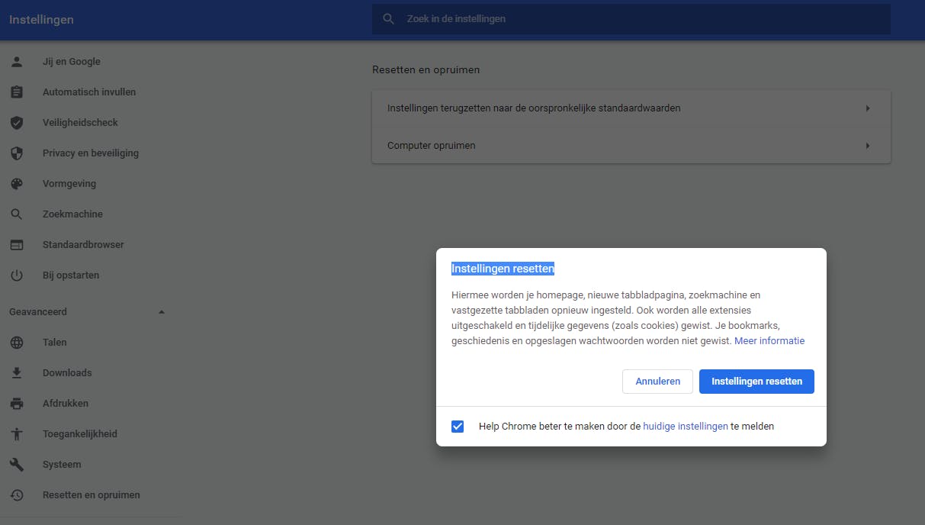This screenshot has height=525, width=925.
Task: Open the Jij en Google settings page
Action: click(72, 62)
